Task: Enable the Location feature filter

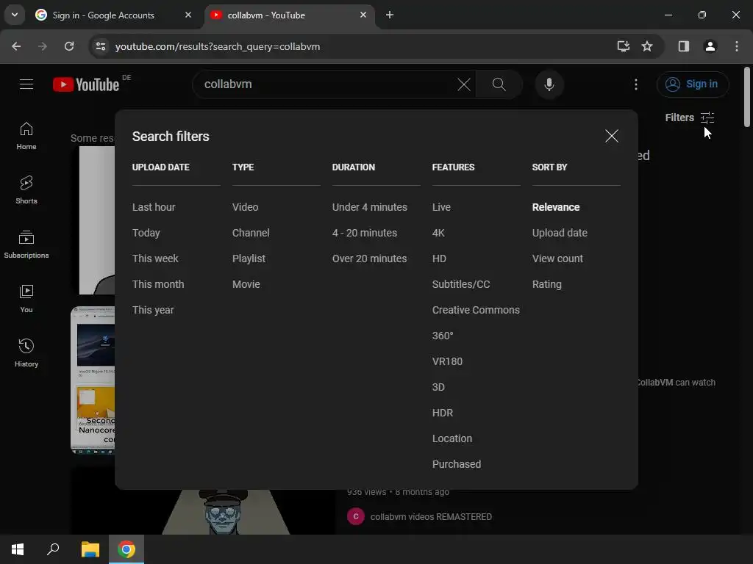Action: (452, 439)
